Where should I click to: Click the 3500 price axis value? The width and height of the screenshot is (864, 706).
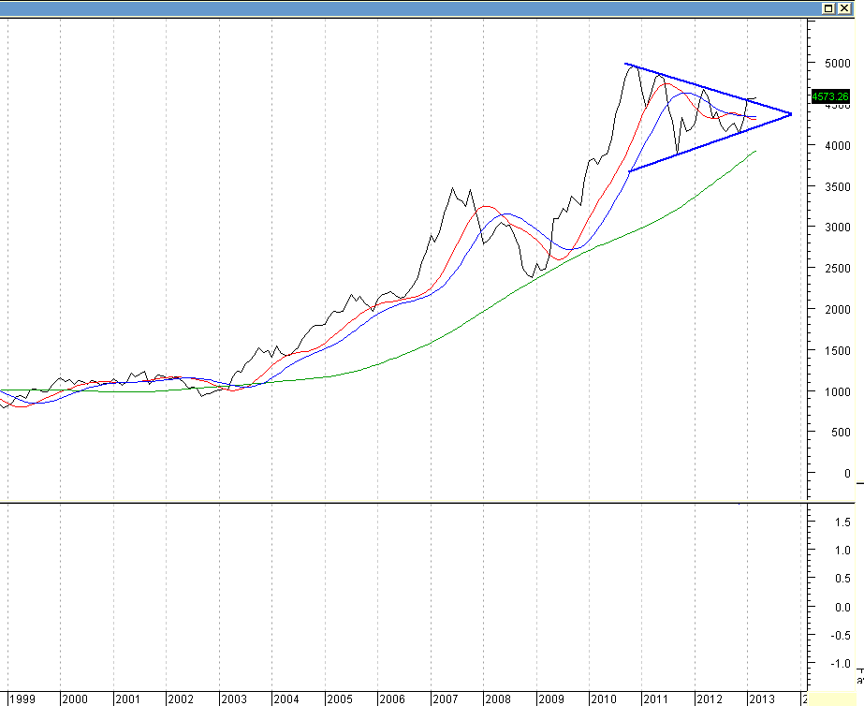coord(838,187)
